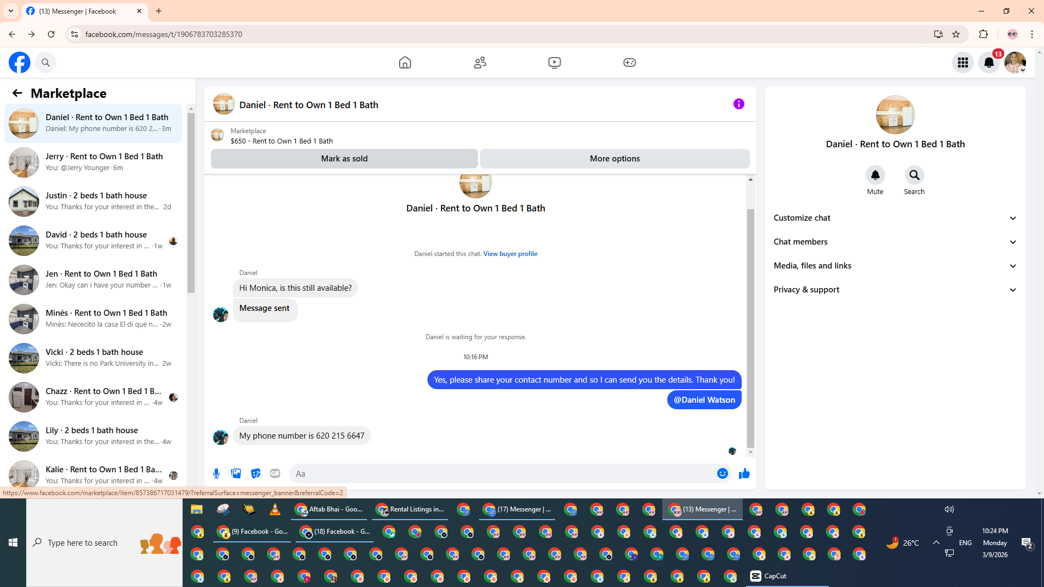This screenshot has height=587, width=1044.
Task: Open Facebook notifications bell
Action: (989, 63)
